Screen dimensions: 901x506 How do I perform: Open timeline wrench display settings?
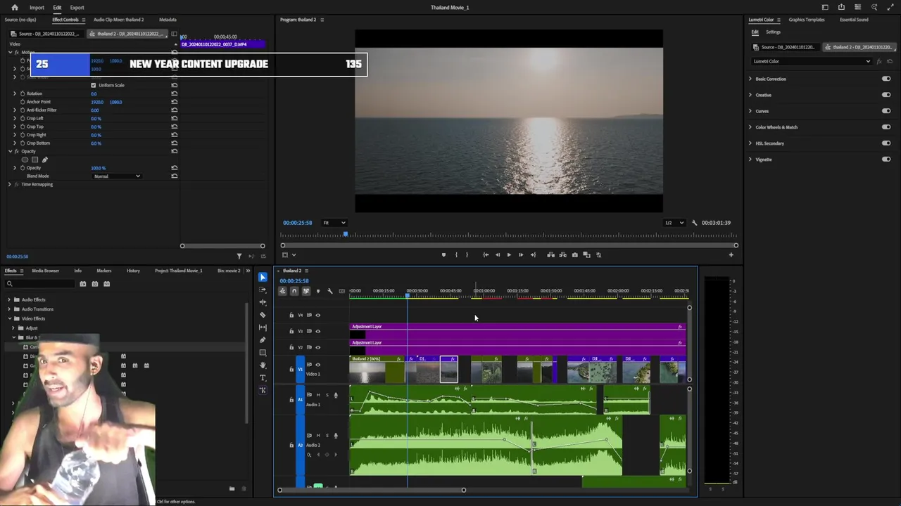pos(329,291)
